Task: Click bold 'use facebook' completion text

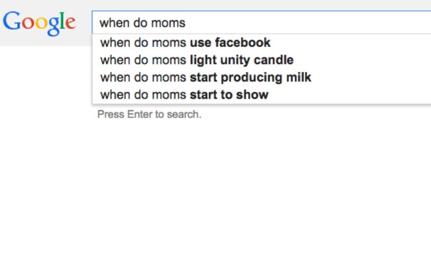Action: coord(230,43)
